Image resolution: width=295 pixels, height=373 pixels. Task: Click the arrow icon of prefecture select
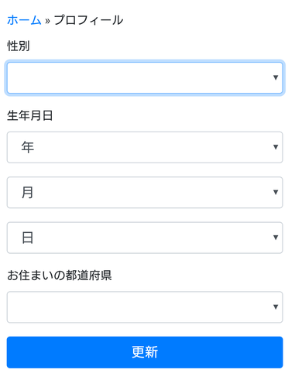click(x=276, y=306)
